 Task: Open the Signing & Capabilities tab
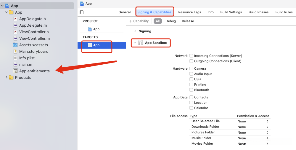tap(154, 12)
